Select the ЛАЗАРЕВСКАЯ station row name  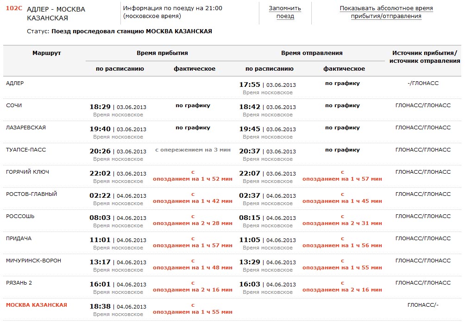pos(26,128)
